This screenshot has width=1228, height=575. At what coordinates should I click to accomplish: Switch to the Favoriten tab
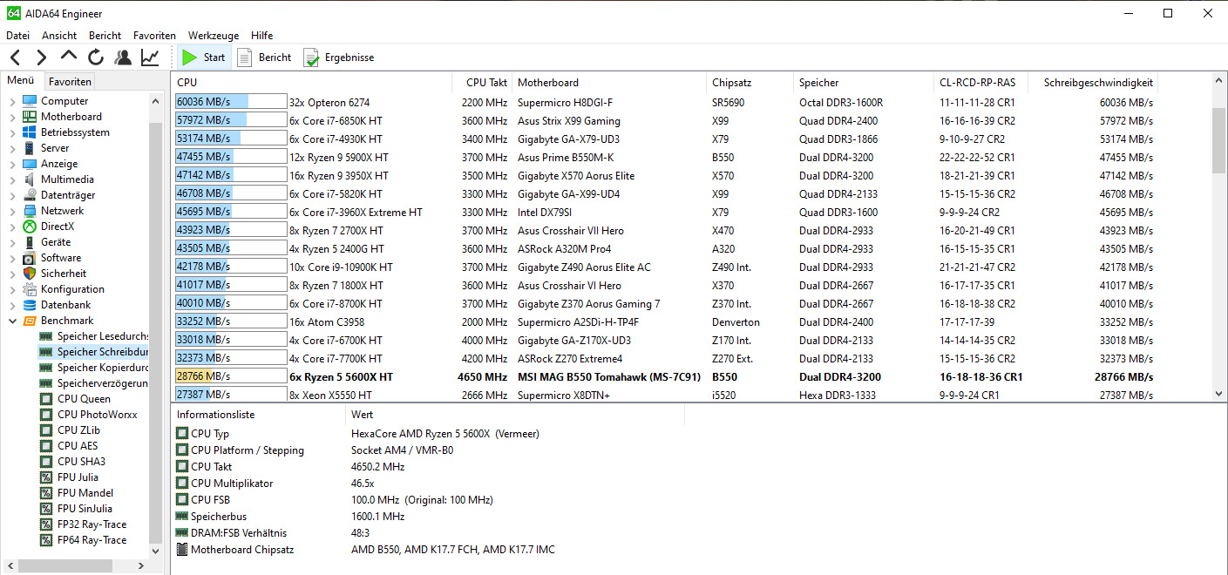coord(70,82)
